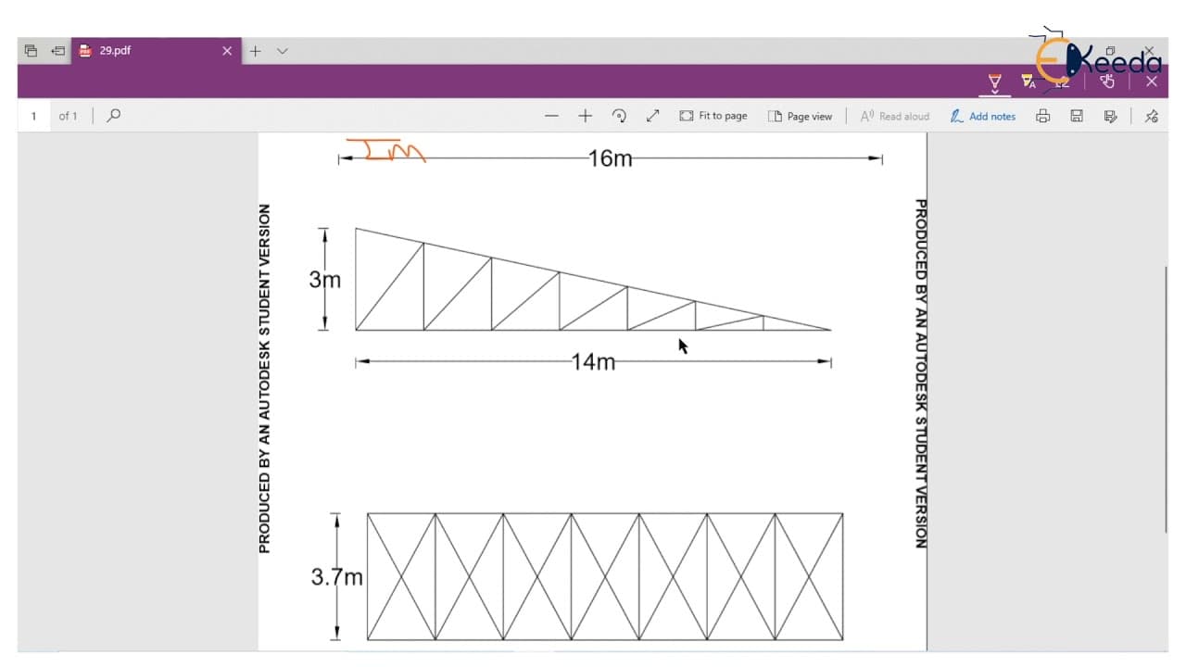Pin the PDF toolbar
This screenshot has height=667, width=1186.
[x=1151, y=116]
